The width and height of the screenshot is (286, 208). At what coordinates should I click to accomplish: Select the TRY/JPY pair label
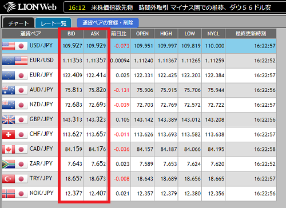pyautogui.click(x=41, y=178)
